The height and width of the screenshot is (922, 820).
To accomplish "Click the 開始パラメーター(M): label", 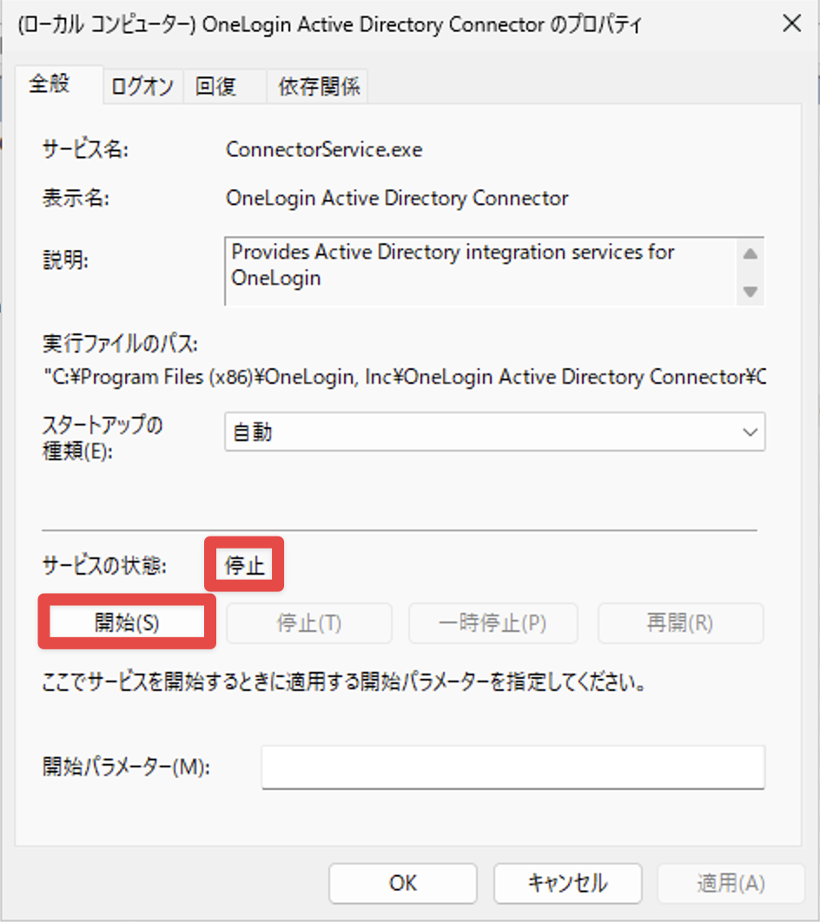I will (x=127, y=767).
